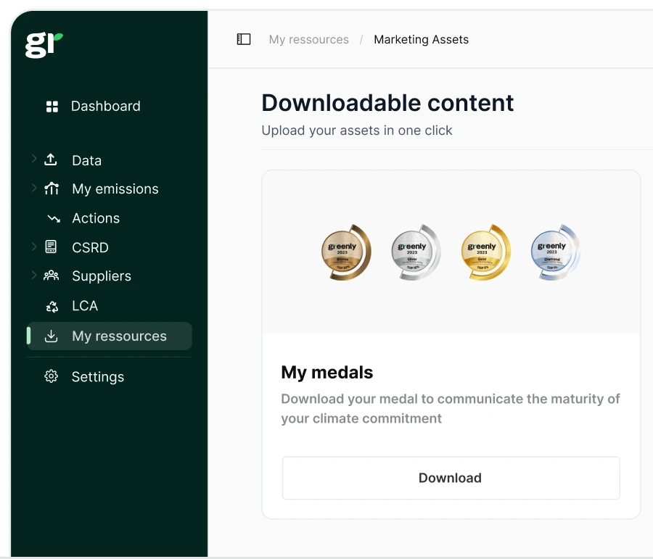Screen dimensions: 653x559
Task: Click the My ressources breadcrumb link
Action: (x=308, y=40)
